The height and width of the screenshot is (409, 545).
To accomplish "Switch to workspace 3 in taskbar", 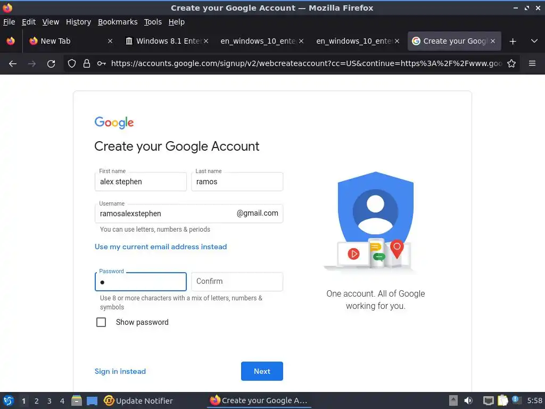I will (x=49, y=401).
